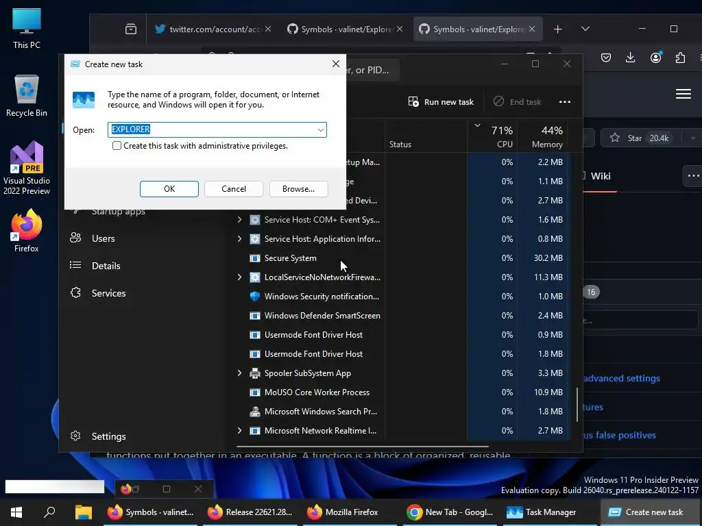The width and height of the screenshot is (702, 526).
Task: Open the Details tab in Task Manager
Action: [106, 266]
